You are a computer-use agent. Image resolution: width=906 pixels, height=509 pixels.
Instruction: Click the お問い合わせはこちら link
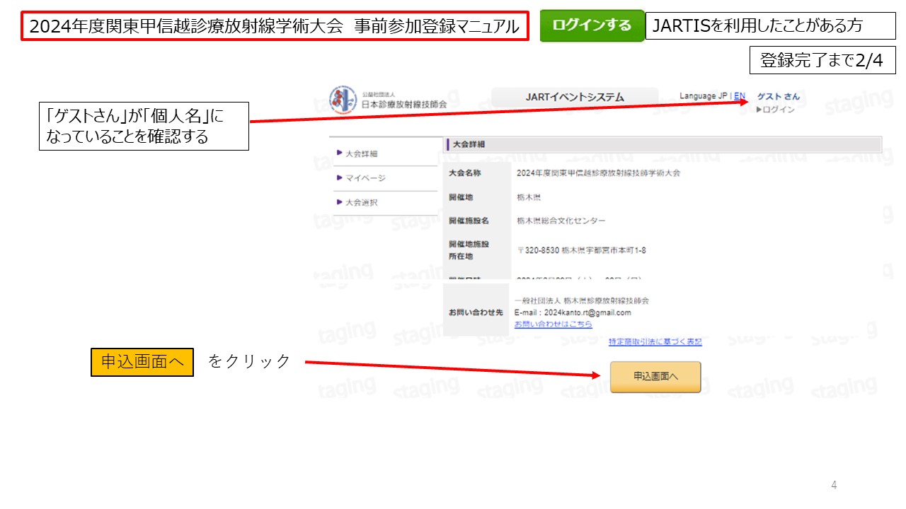[x=553, y=324]
